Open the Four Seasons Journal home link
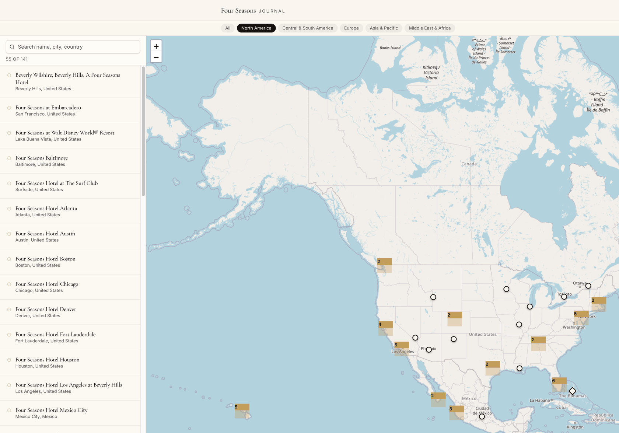 pos(253,11)
